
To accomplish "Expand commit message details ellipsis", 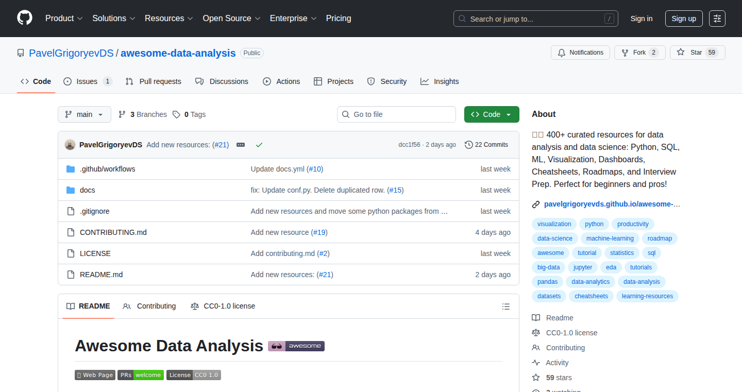I will pyautogui.click(x=241, y=145).
